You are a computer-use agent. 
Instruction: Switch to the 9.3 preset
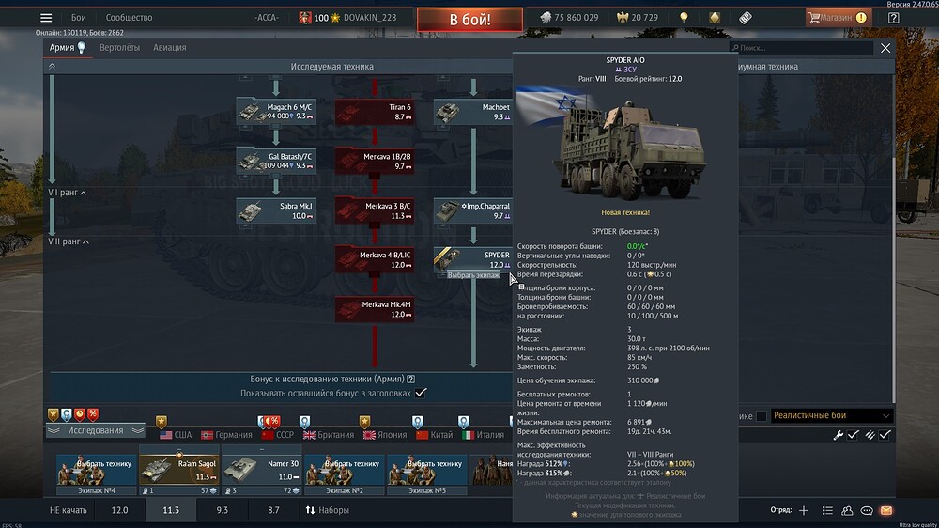pyautogui.click(x=223, y=510)
